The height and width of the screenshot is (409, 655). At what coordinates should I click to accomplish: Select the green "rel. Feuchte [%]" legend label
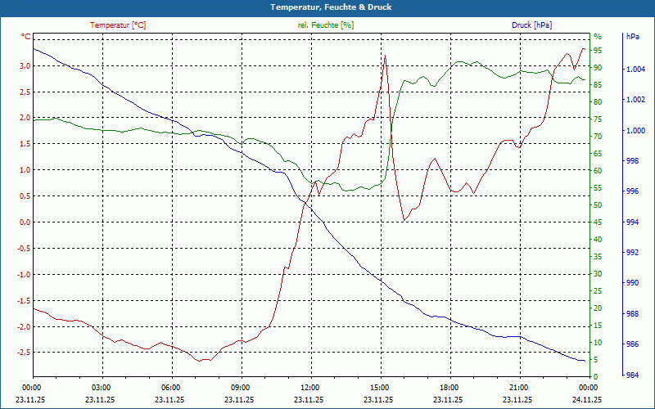(x=325, y=25)
